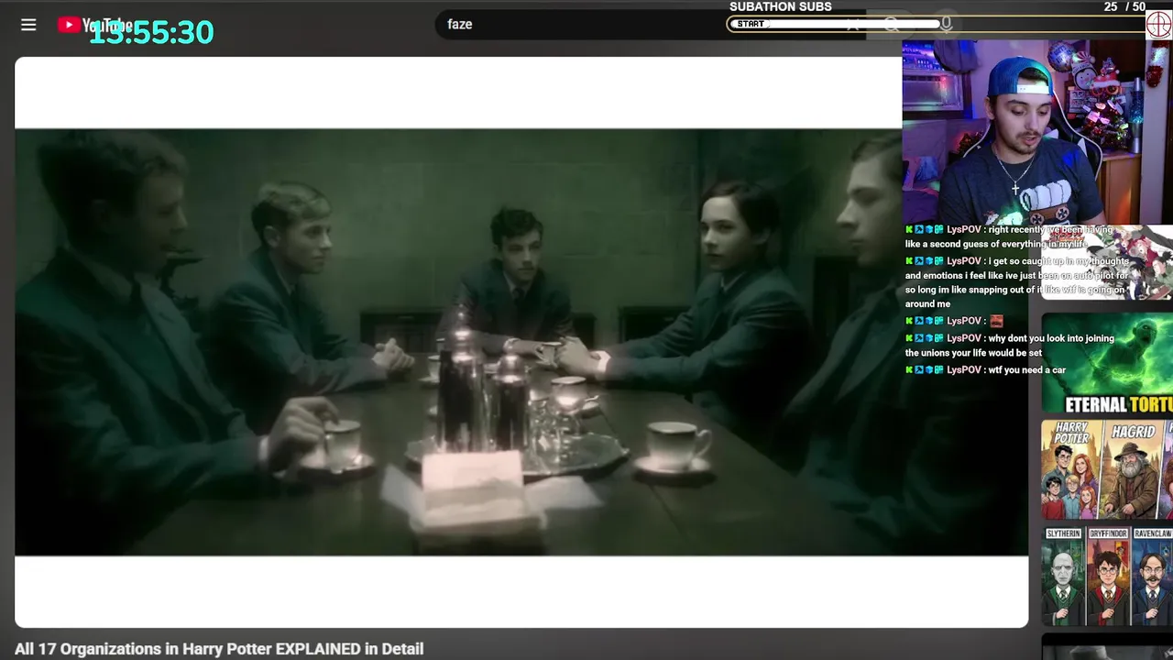Click the YouTube logo to go home
Screen dimensions: 1173x660
[94, 25]
